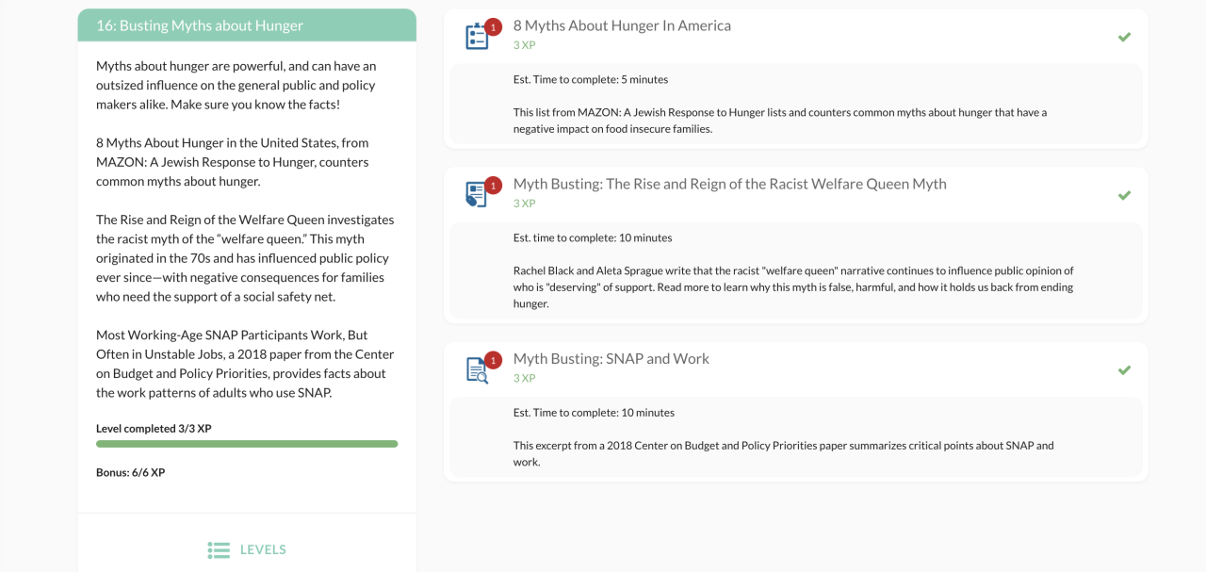
Task: Click the Bonus: 6/6 XP label
Action: tap(130, 472)
